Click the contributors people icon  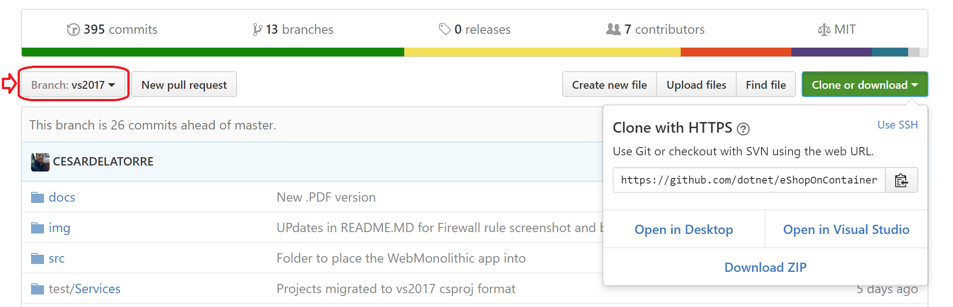coord(613,30)
